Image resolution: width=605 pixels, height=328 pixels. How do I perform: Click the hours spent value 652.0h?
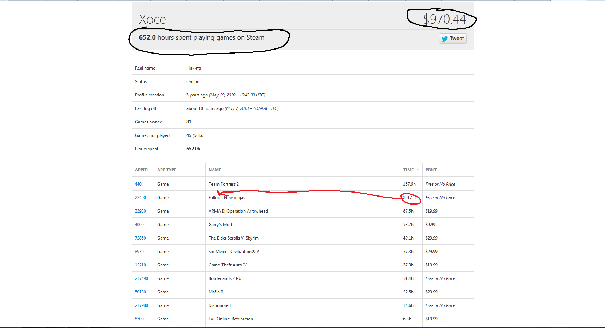(x=193, y=149)
